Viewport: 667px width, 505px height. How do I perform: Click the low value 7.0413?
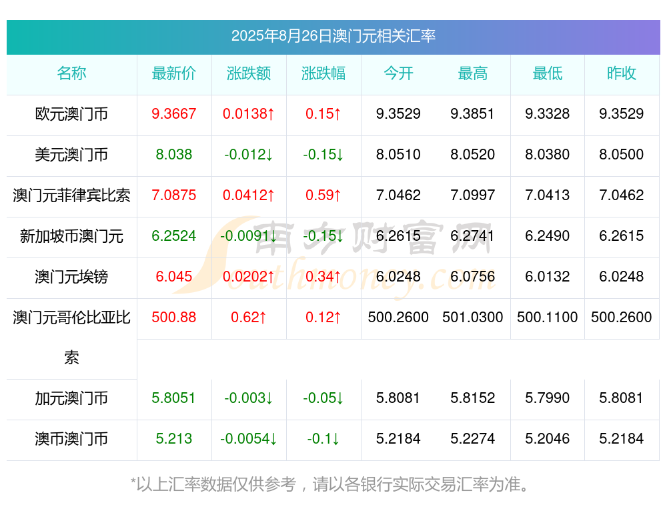coord(548,195)
